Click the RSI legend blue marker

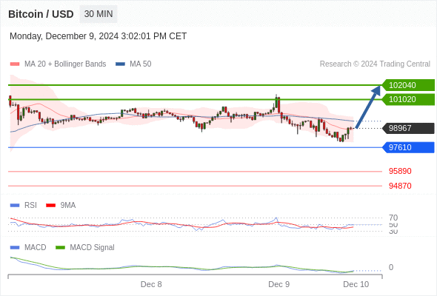pyautogui.click(x=15, y=206)
